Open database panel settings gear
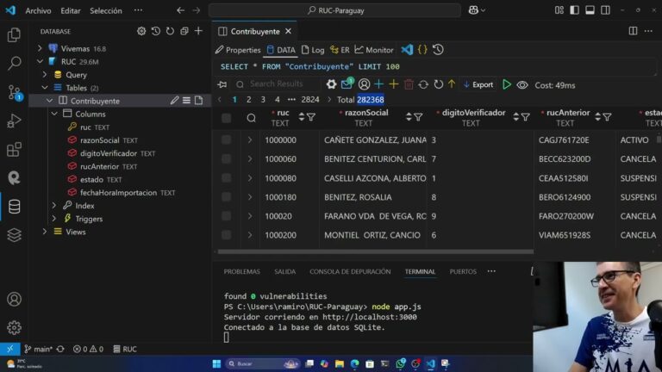The height and width of the screenshot is (372, 662). 141,31
